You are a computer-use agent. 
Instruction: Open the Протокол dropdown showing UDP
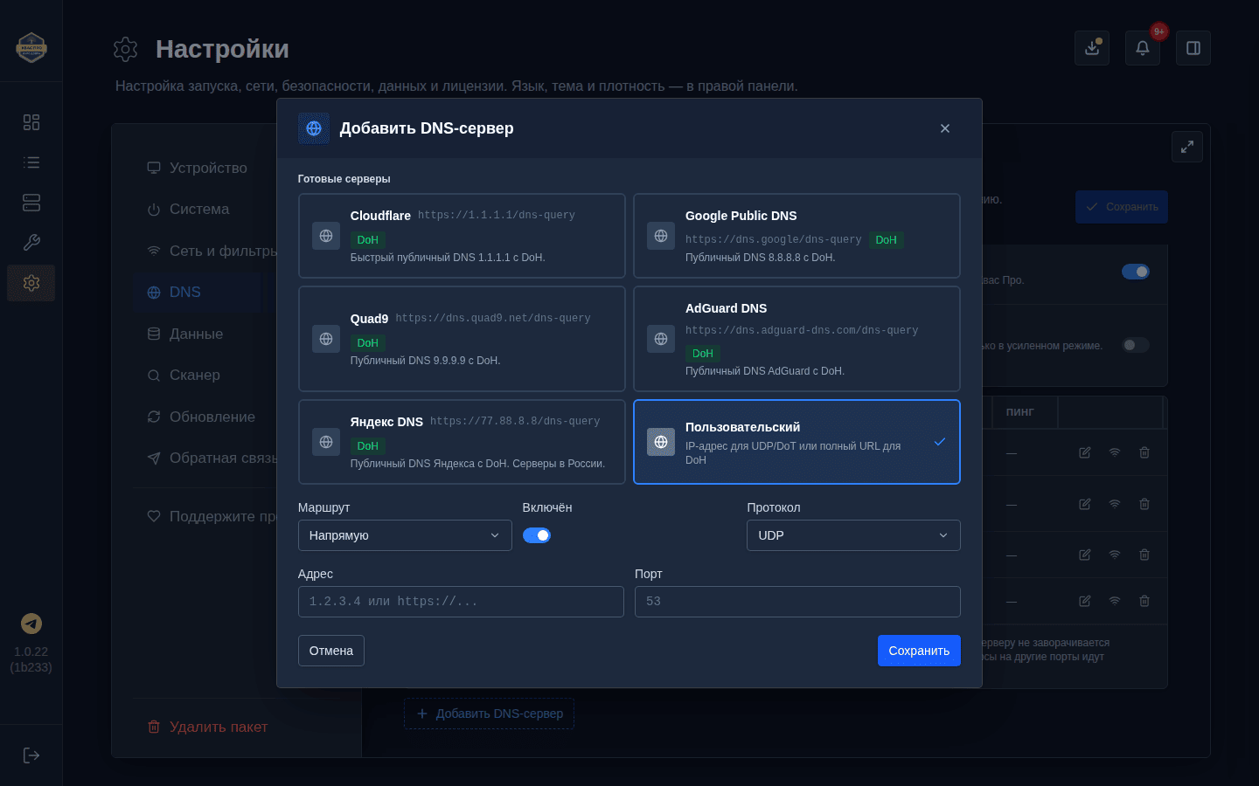tap(853, 535)
